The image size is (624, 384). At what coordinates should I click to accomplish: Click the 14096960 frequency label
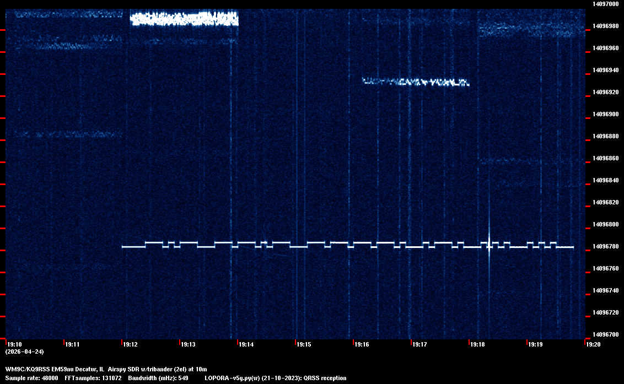point(605,48)
